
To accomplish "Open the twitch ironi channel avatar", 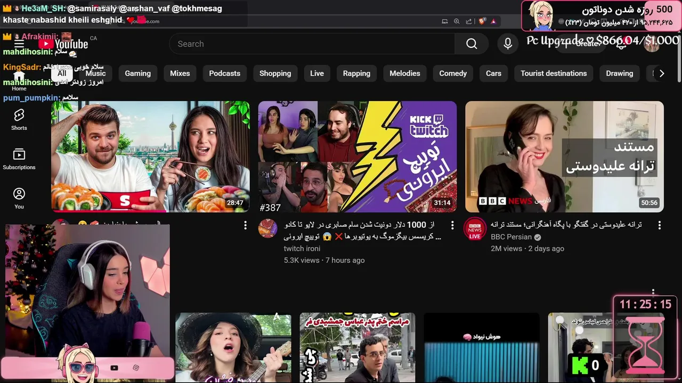I will (268, 228).
